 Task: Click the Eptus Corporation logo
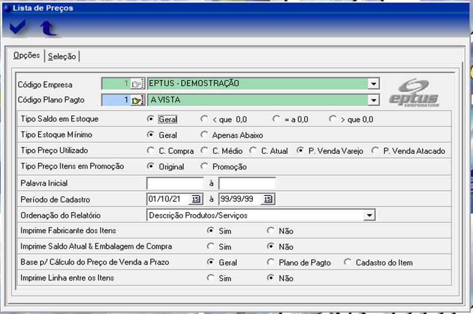413,92
